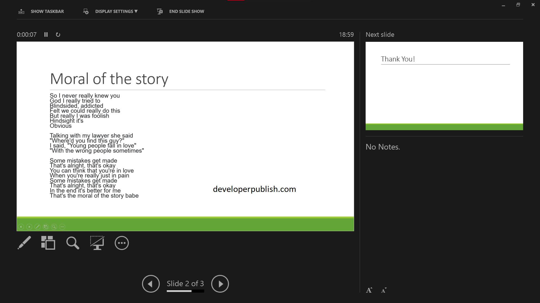Select Show Taskbar from the top bar

click(x=47, y=11)
